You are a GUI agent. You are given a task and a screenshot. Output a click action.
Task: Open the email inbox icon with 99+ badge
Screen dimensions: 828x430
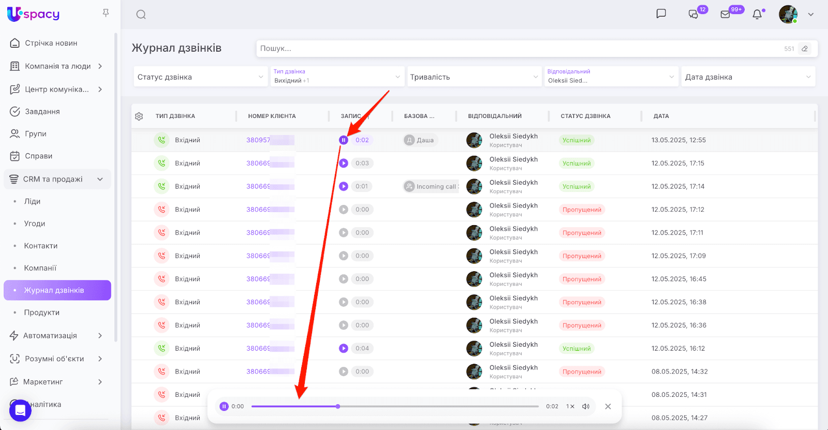click(x=726, y=14)
